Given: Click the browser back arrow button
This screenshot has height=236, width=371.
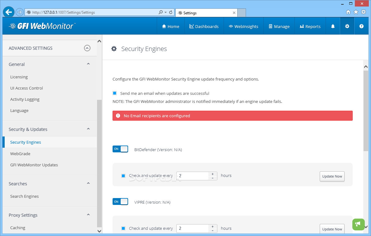Looking at the screenshot, I should [8, 12].
